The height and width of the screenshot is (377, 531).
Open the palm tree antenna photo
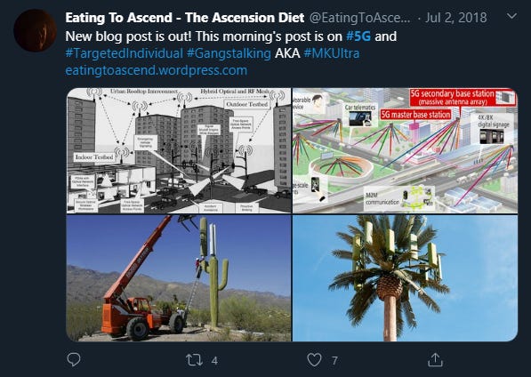(x=405, y=278)
